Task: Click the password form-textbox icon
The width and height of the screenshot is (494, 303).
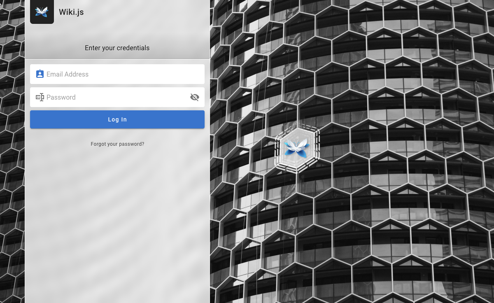Action: pos(40,97)
